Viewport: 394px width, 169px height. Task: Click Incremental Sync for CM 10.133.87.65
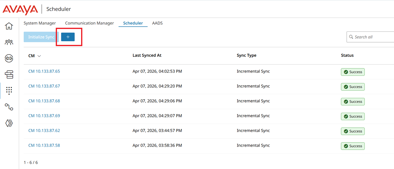[x=253, y=71]
